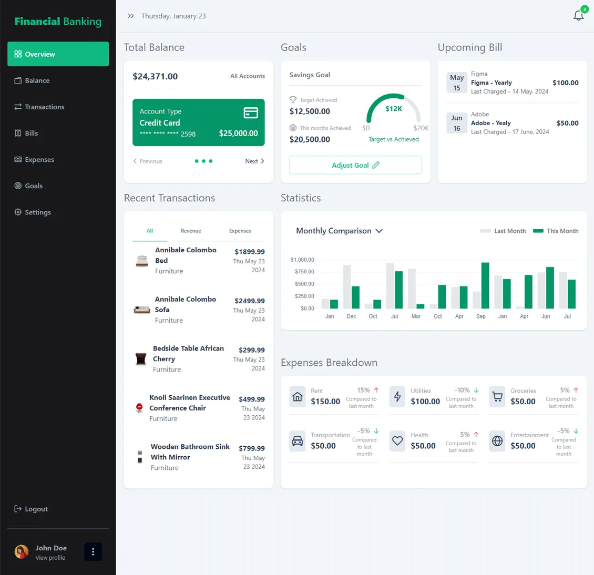Click the Expenses sidebar icon

(17, 159)
